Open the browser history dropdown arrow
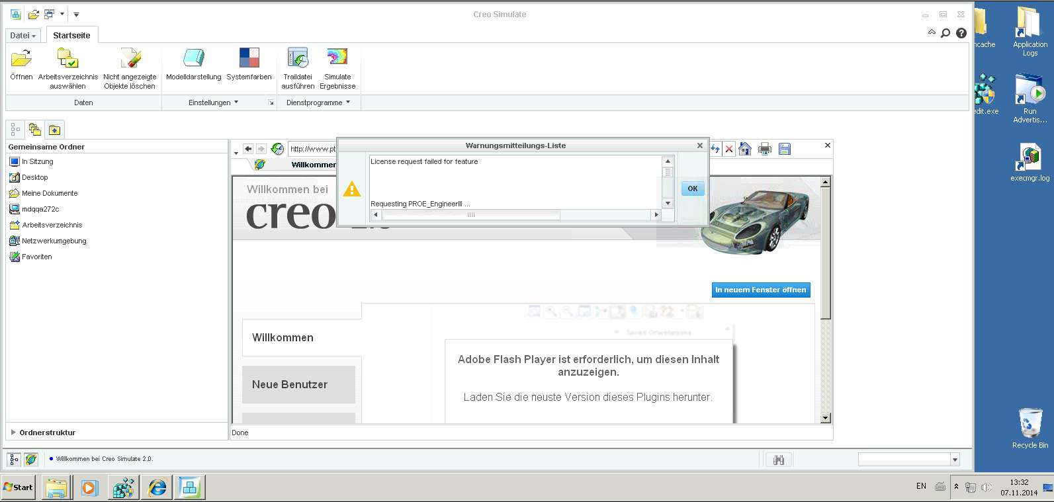This screenshot has height=502, width=1054. pyautogui.click(x=236, y=153)
